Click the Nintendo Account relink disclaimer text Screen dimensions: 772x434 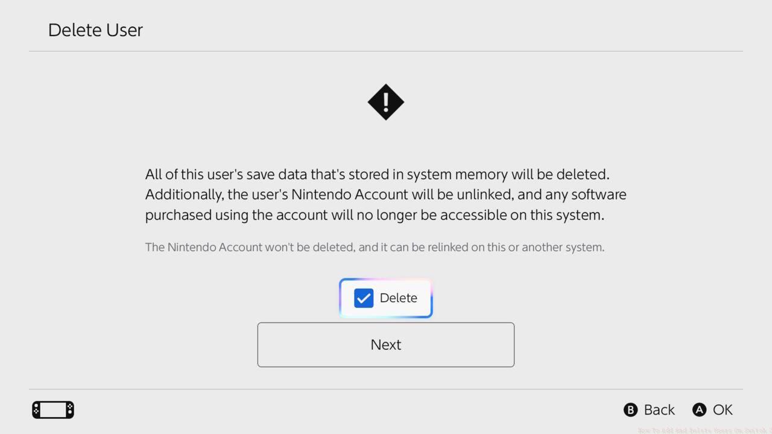click(375, 247)
